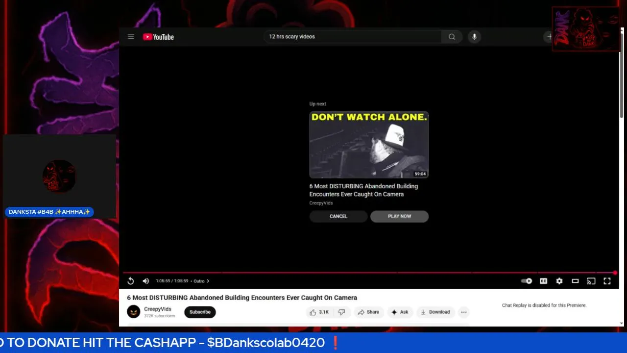Enter full screen mode
This screenshot has height=353, width=627.
pyautogui.click(x=607, y=281)
